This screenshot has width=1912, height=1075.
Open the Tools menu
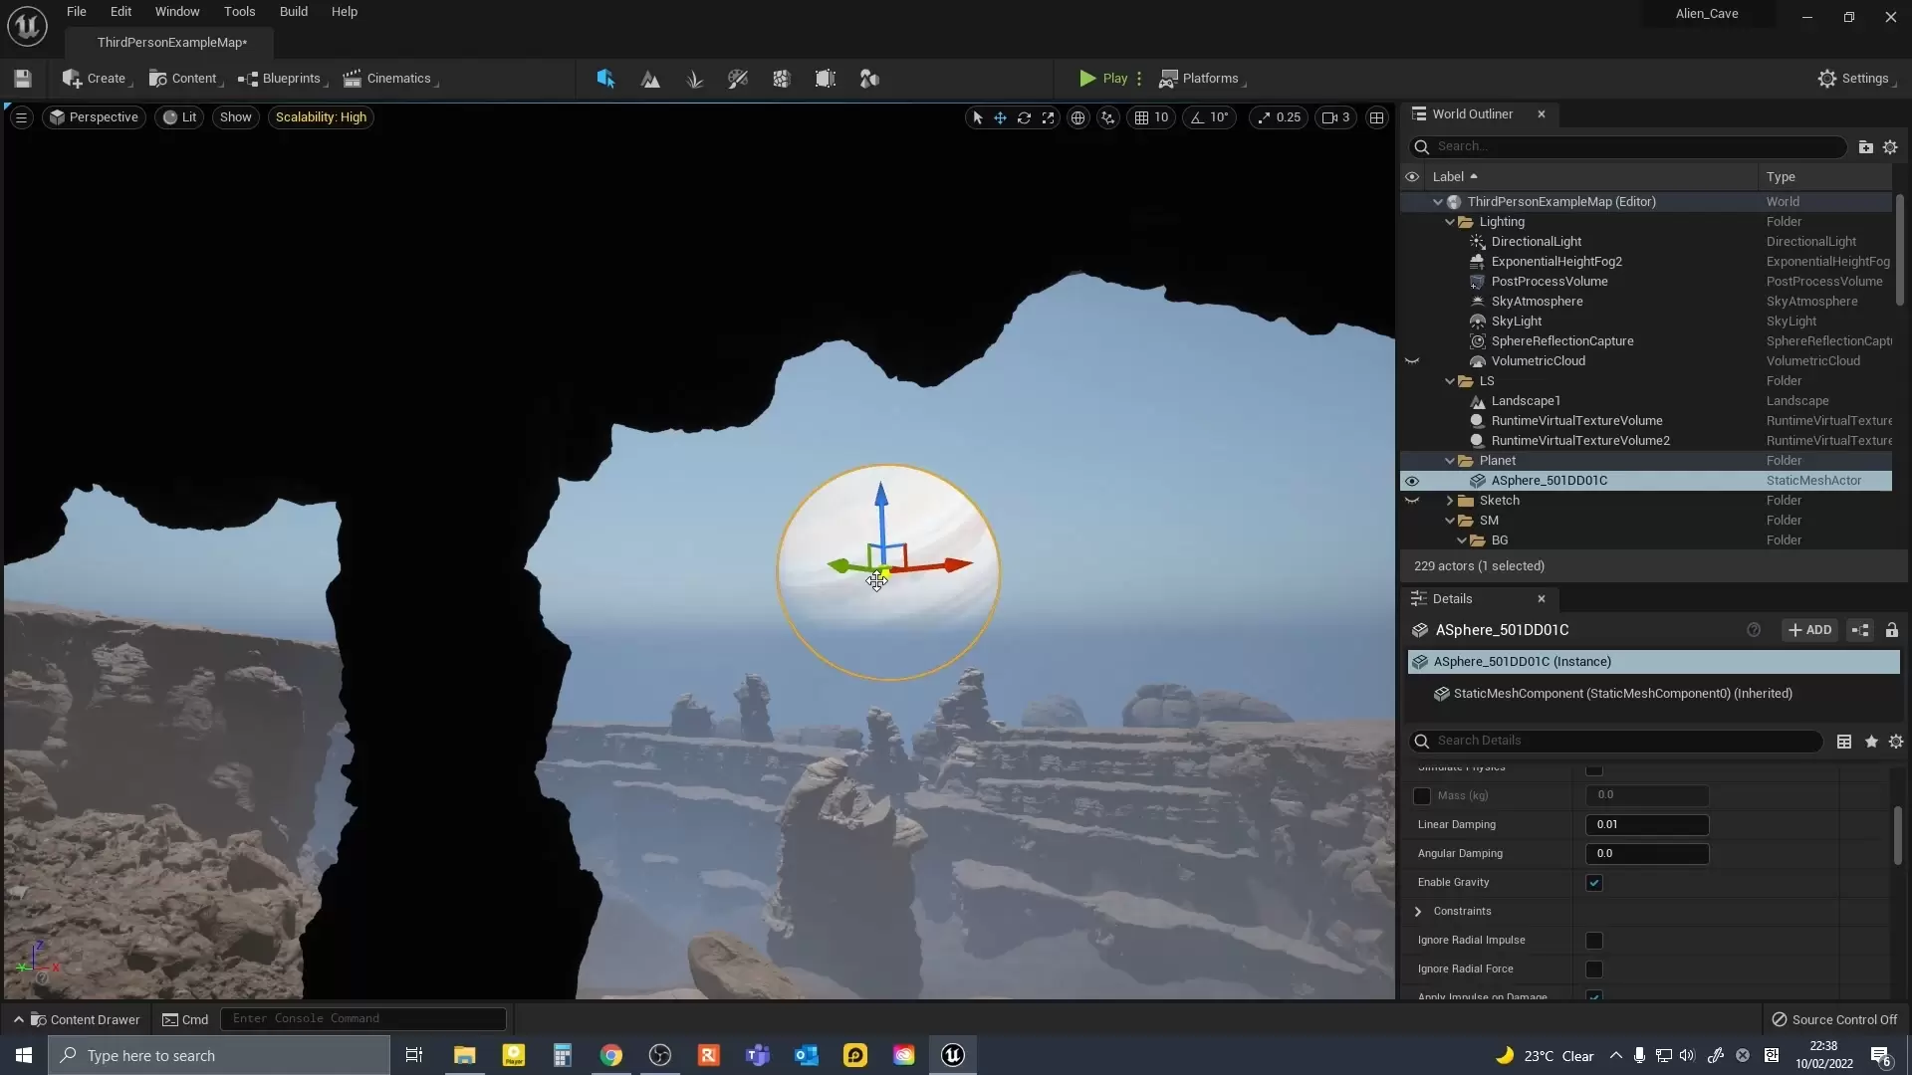click(x=239, y=12)
